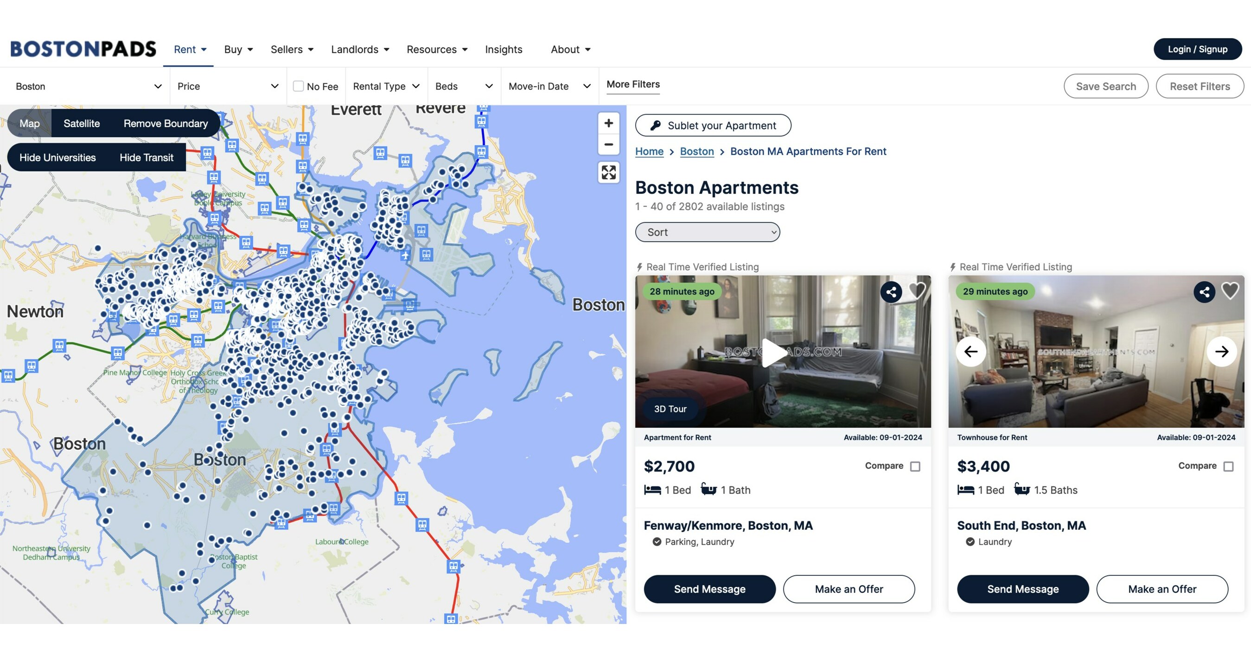Click the BostonPads logo

pyautogui.click(x=83, y=49)
